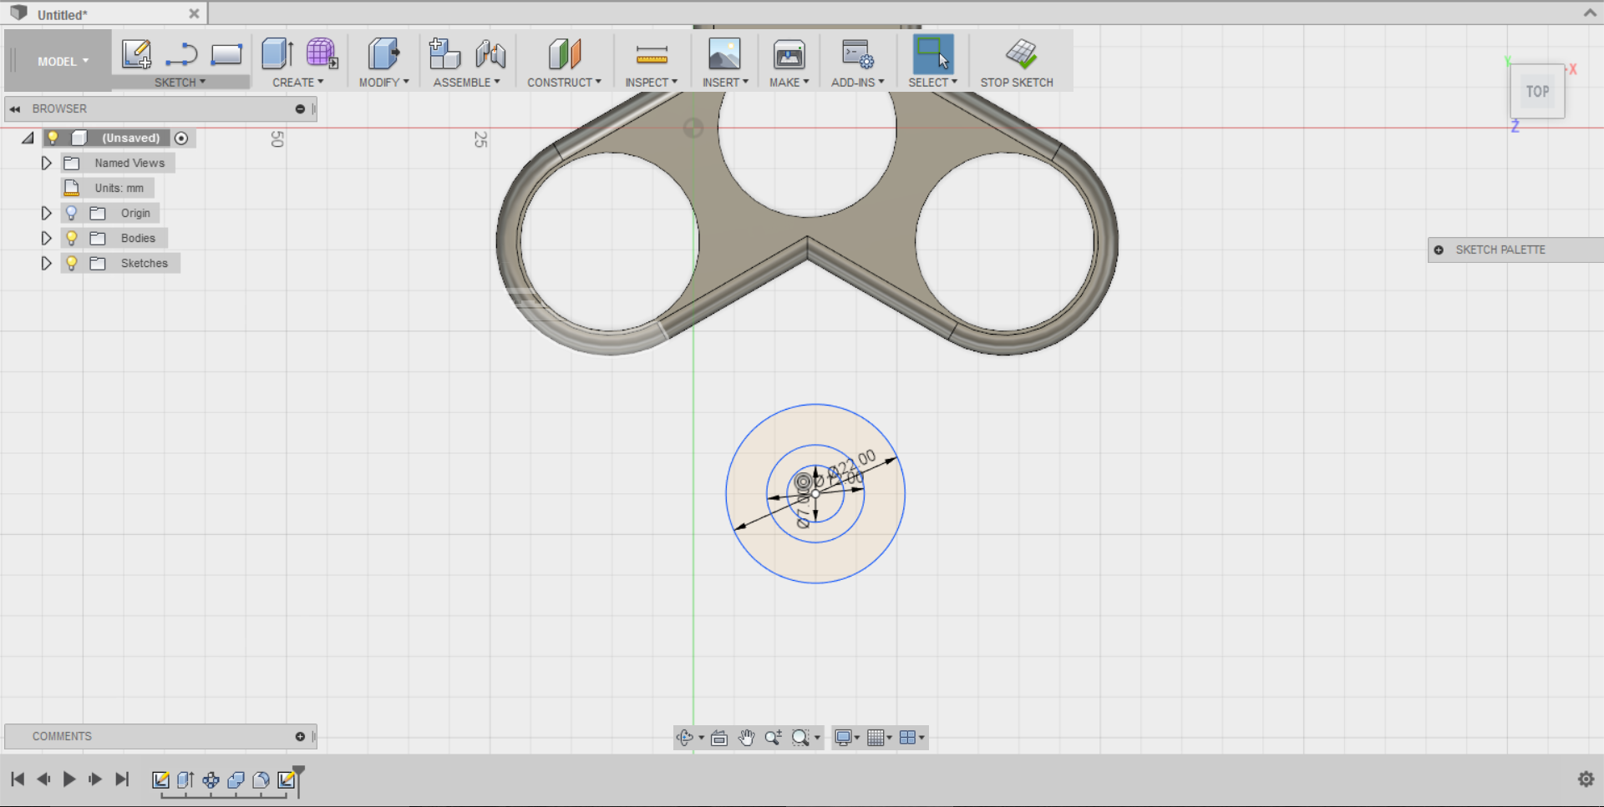The width and height of the screenshot is (1604, 807).
Task: Jump to timeline end
Action: click(x=122, y=779)
